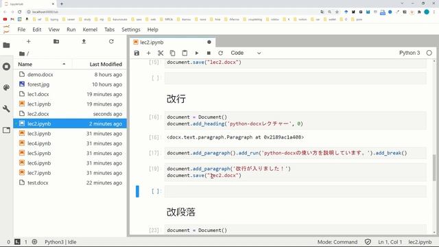
Task: Click the Upload Files icon
Action: [84, 41]
